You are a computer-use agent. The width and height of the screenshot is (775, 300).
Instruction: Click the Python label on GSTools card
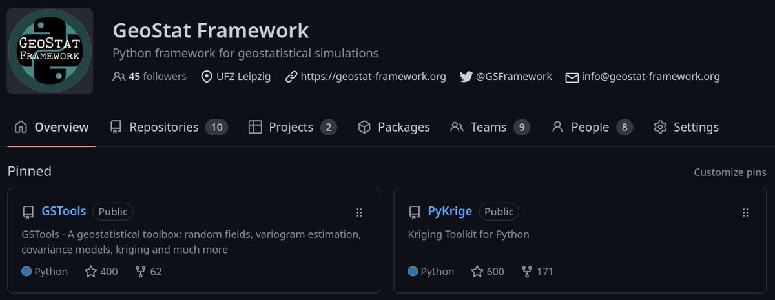[x=51, y=272]
